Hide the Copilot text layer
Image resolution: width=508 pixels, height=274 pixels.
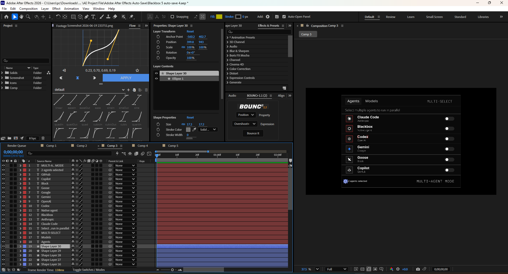[x=3, y=179]
